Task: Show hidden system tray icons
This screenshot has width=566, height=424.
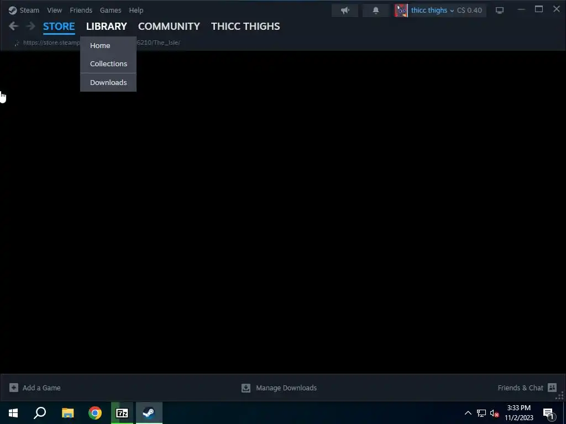Action: (x=468, y=413)
